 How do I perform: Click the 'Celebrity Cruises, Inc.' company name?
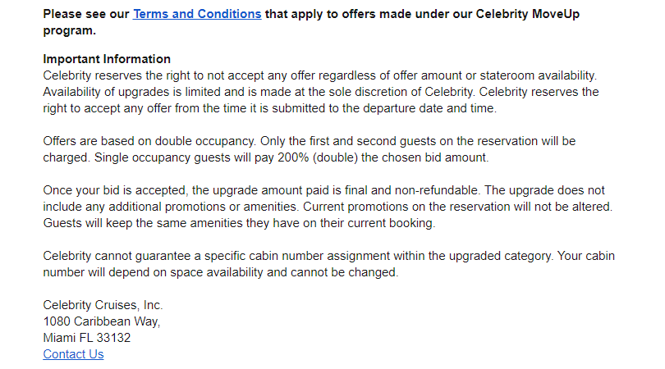pos(103,305)
